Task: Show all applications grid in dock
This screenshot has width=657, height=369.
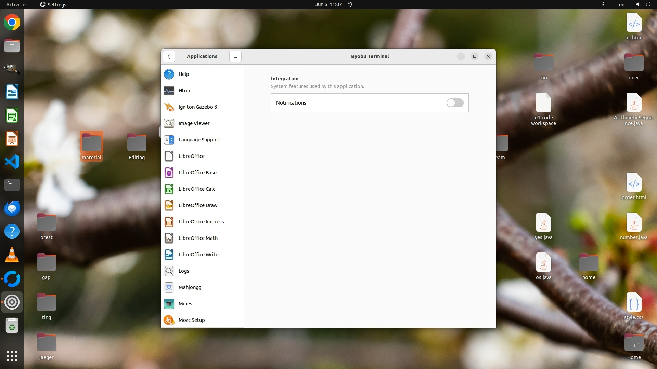Action: pos(12,356)
